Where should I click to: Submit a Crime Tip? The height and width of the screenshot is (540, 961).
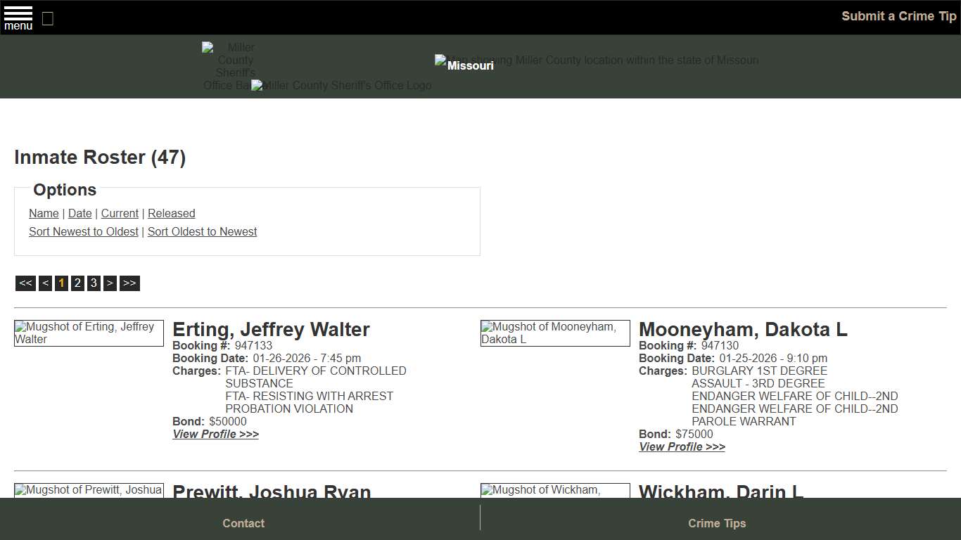point(898,15)
